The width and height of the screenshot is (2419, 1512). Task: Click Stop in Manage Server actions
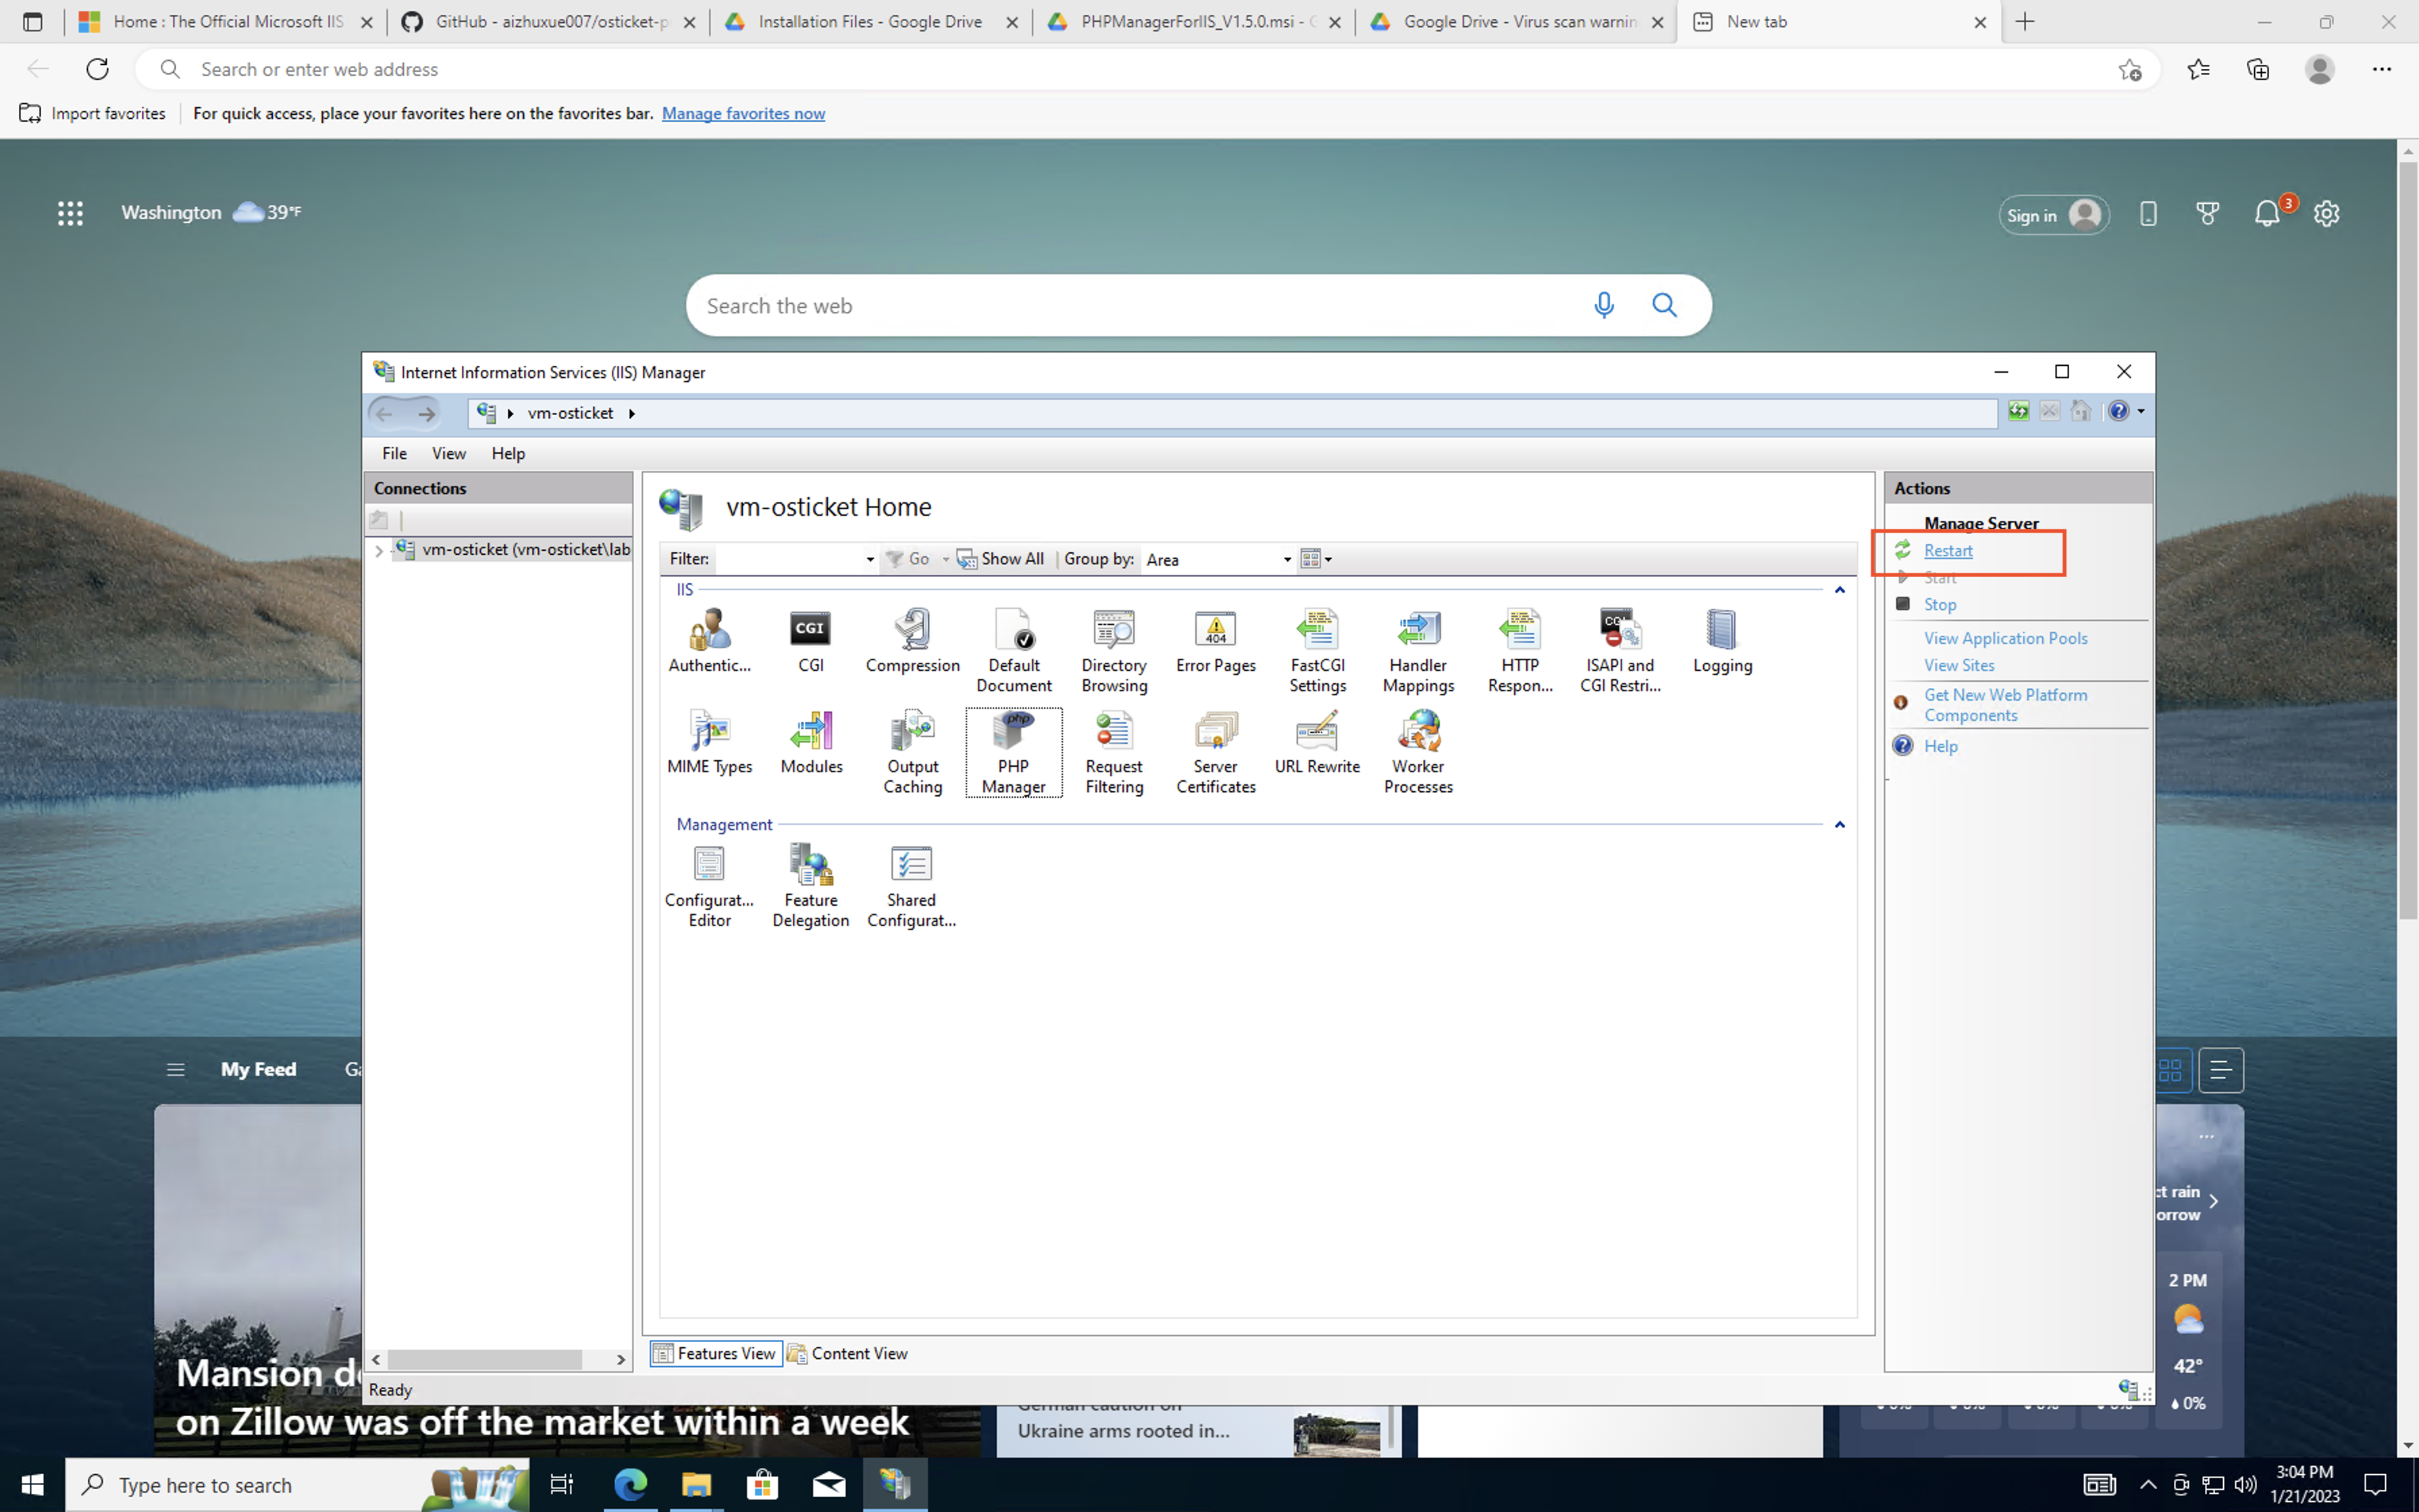point(1940,604)
